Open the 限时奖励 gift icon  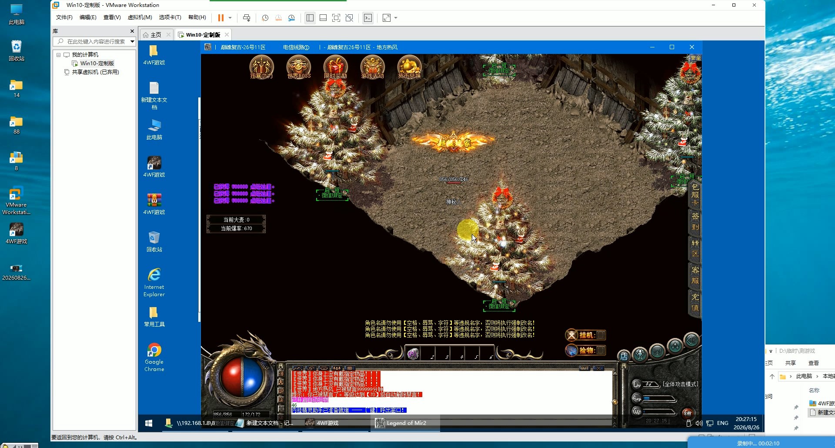pos(335,67)
